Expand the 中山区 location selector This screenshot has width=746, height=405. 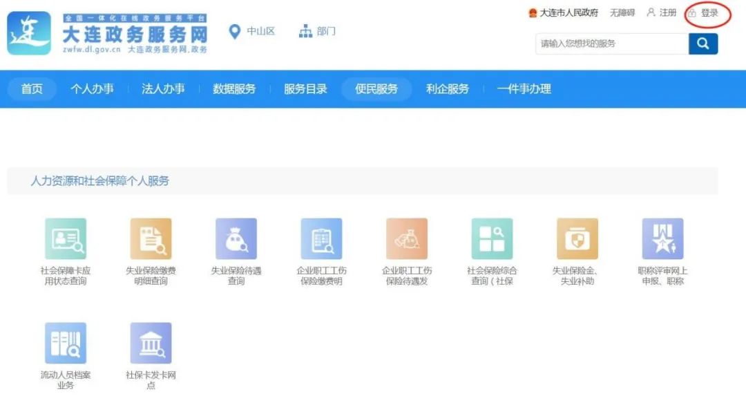tap(252, 32)
